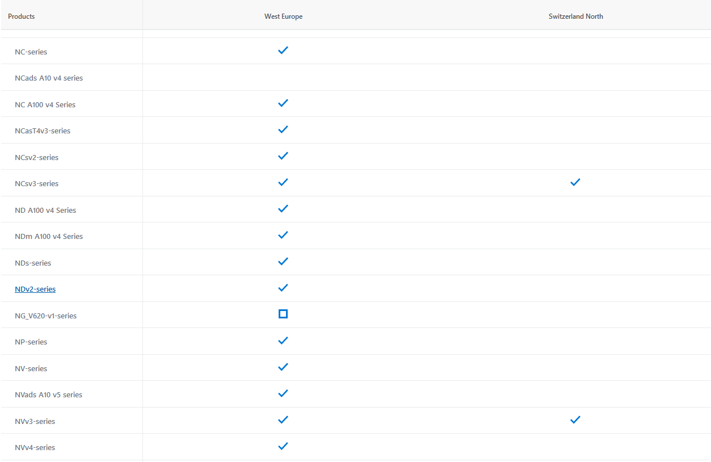Click the Products column header
The width and height of the screenshot is (711, 462).
click(x=22, y=16)
